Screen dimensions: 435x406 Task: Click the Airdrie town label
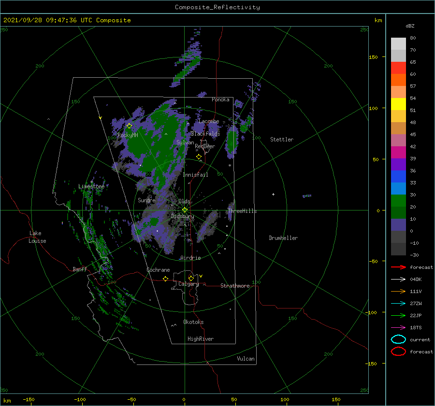tap(190, 258)
